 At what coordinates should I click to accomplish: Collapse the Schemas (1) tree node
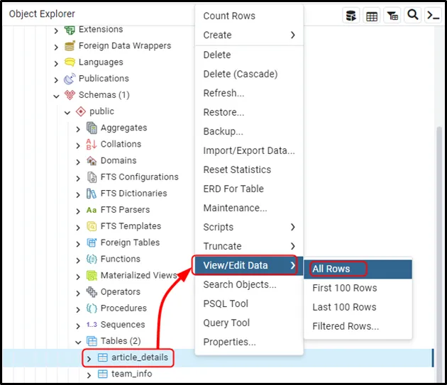[x=57, y=95]
